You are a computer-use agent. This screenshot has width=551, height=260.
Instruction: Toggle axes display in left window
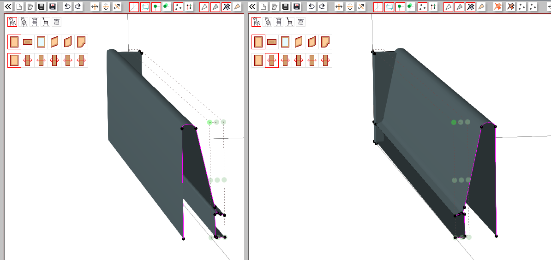pyautogui.click(x=134, y=7)
